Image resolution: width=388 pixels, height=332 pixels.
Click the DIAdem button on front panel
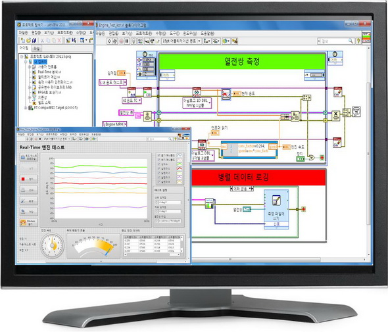click(x=29, y=222)
